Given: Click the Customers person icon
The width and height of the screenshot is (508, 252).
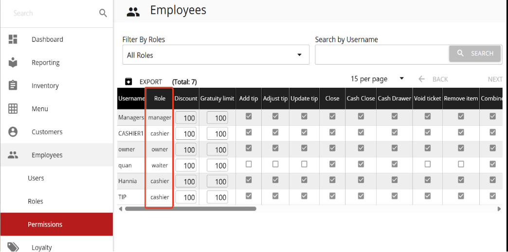Looking at the screenshot, I should pos(13,132).
